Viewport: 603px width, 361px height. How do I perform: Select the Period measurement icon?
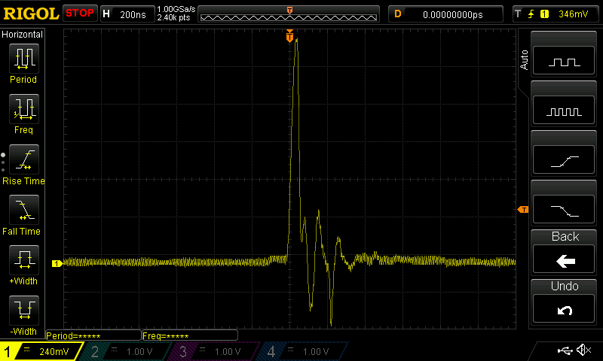coord(24,59)
